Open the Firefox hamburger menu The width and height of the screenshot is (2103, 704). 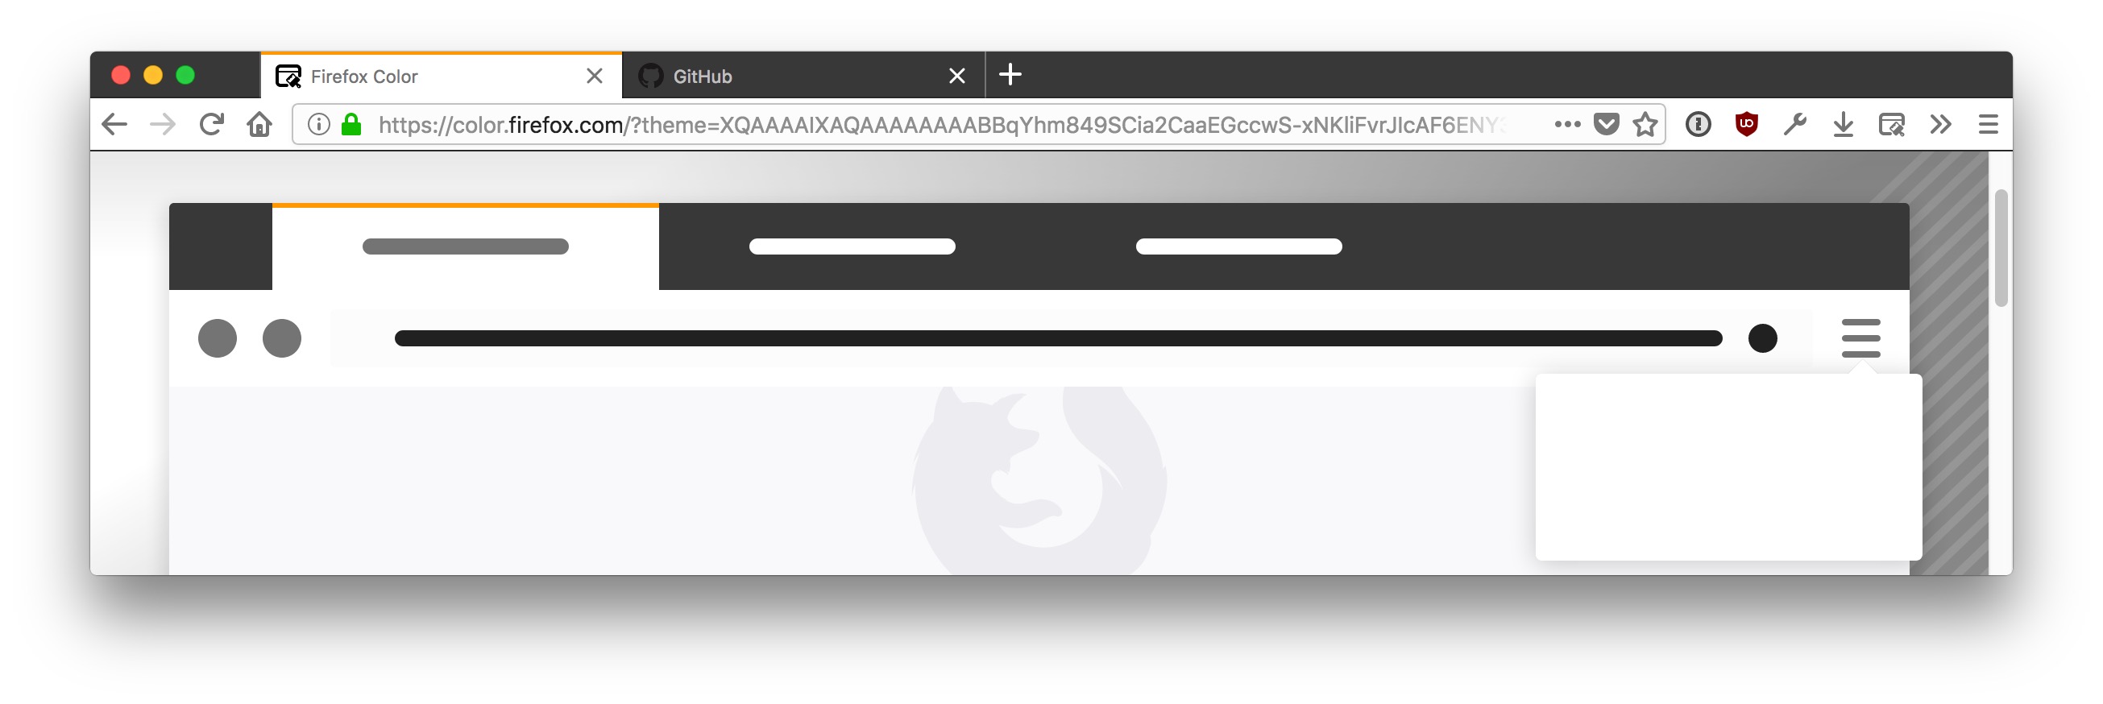tap(1988, 125)
